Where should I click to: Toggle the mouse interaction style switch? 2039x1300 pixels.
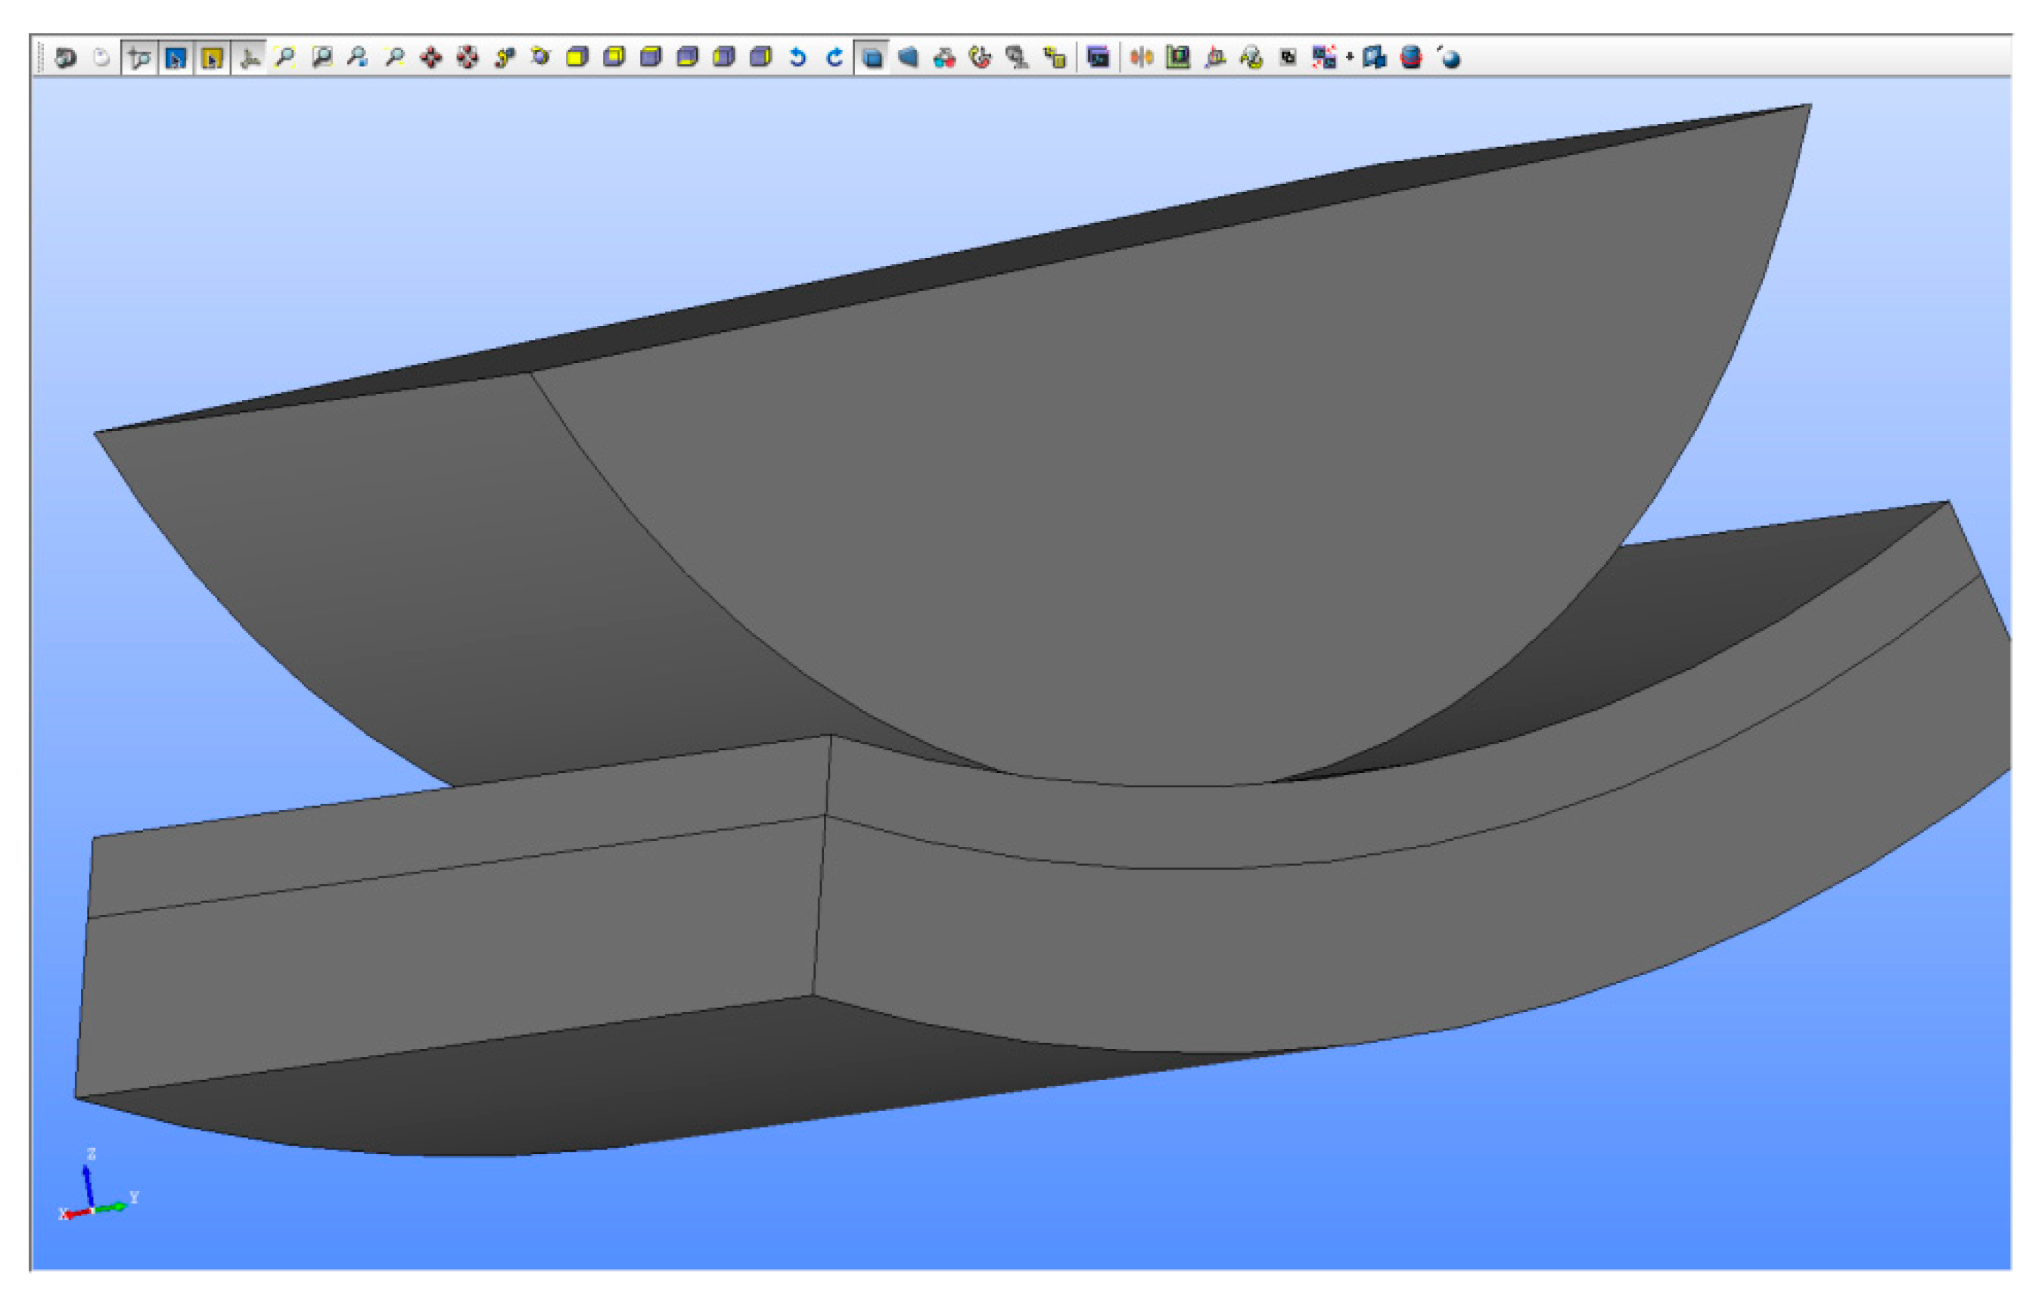click(101, 57)
